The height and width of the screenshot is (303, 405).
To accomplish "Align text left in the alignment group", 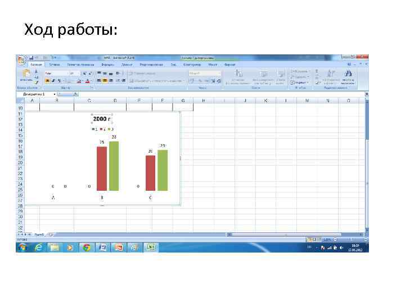I will [x=99, y=81].
